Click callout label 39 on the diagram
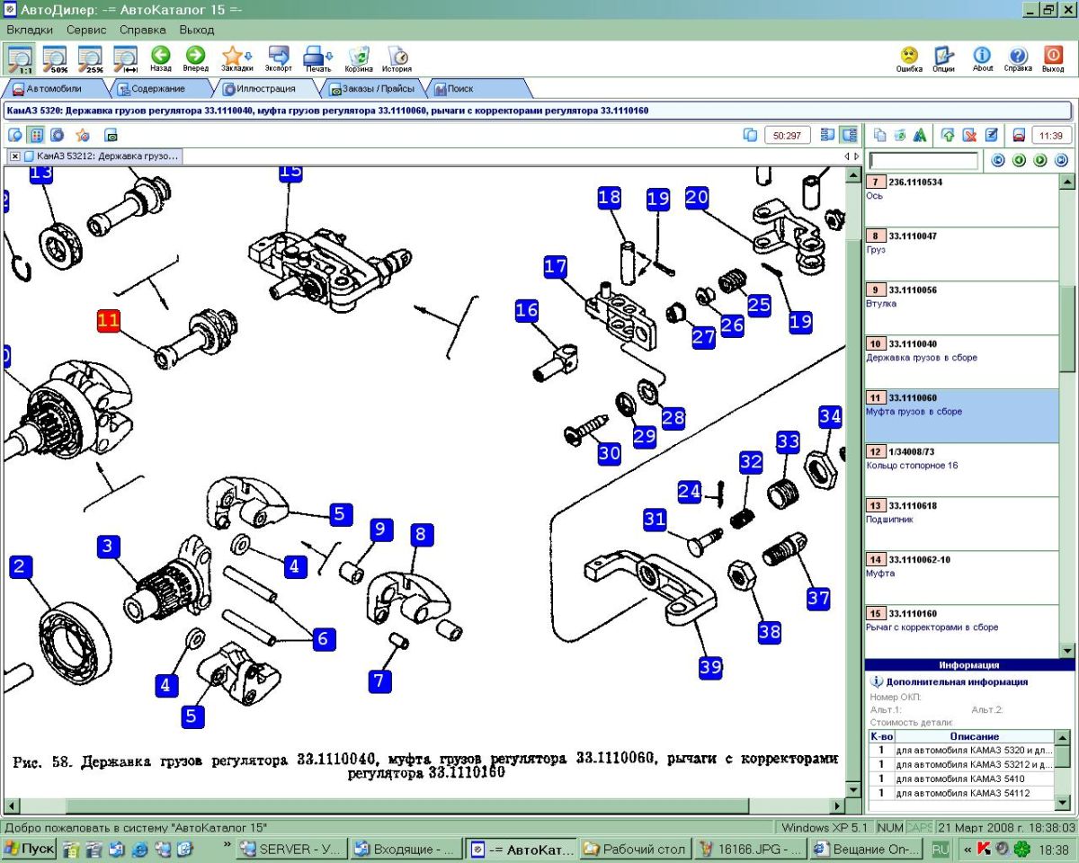The height and width of the screenshot is (863, 1079). (711, 666)
